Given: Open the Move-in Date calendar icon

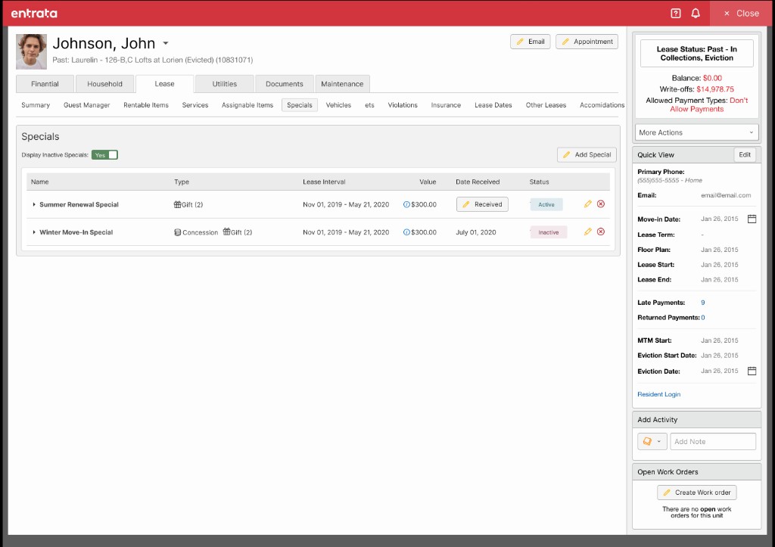Looking at the screenshot, I should point(752,219).
